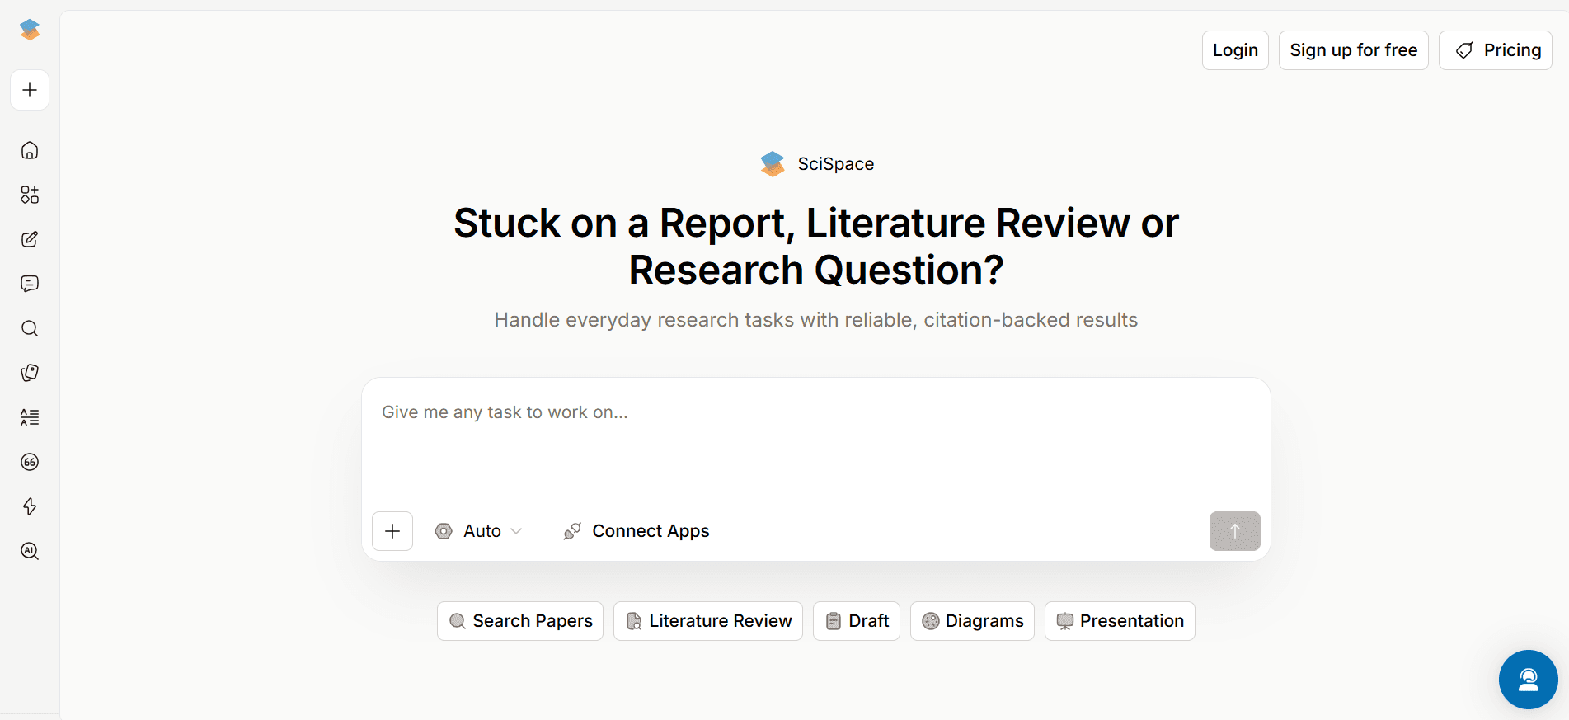
Task: Open the paraphraser text-lines sidebar icon
Action: coord(30,417)
